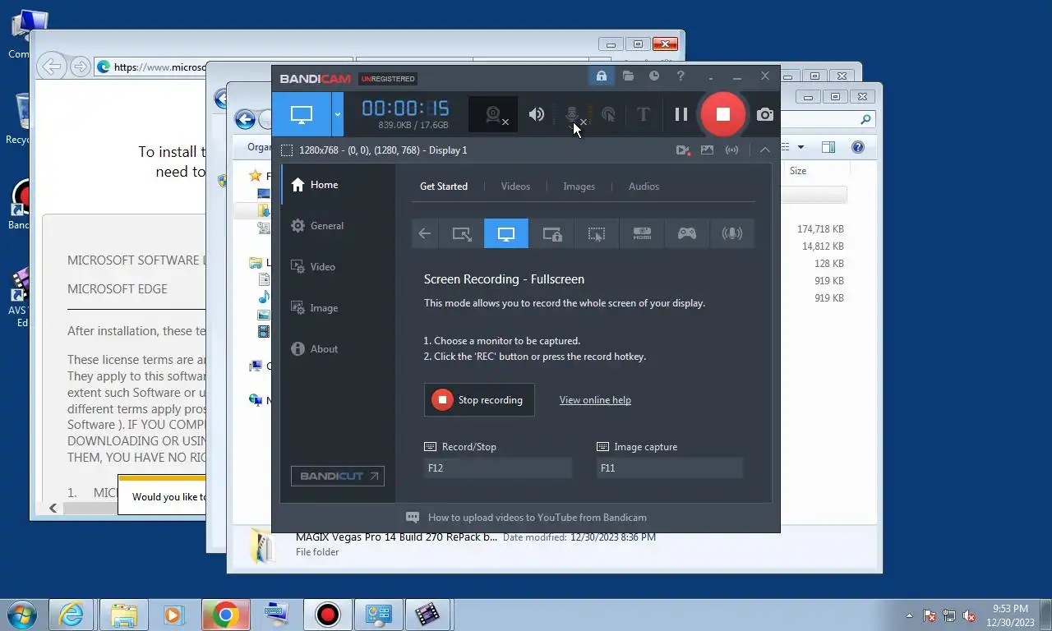The width and height of the screenshot is (1052, 631).
Task: Open the Explorer view options dropdown
Action: [801, 147]
